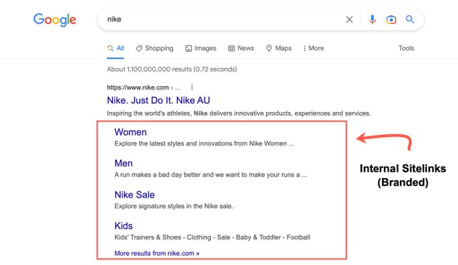Click the "About 1,100,000,000 results" text
The width and height of the screenshot is (458, 265).
(x=172, y=69)
